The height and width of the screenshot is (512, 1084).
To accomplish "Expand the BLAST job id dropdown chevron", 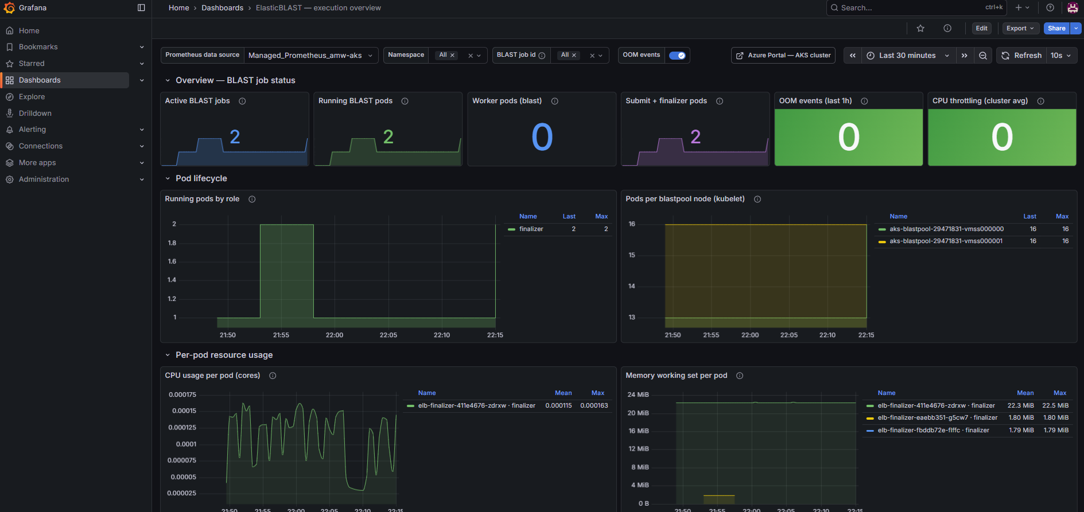I will (x=601, y=56).
